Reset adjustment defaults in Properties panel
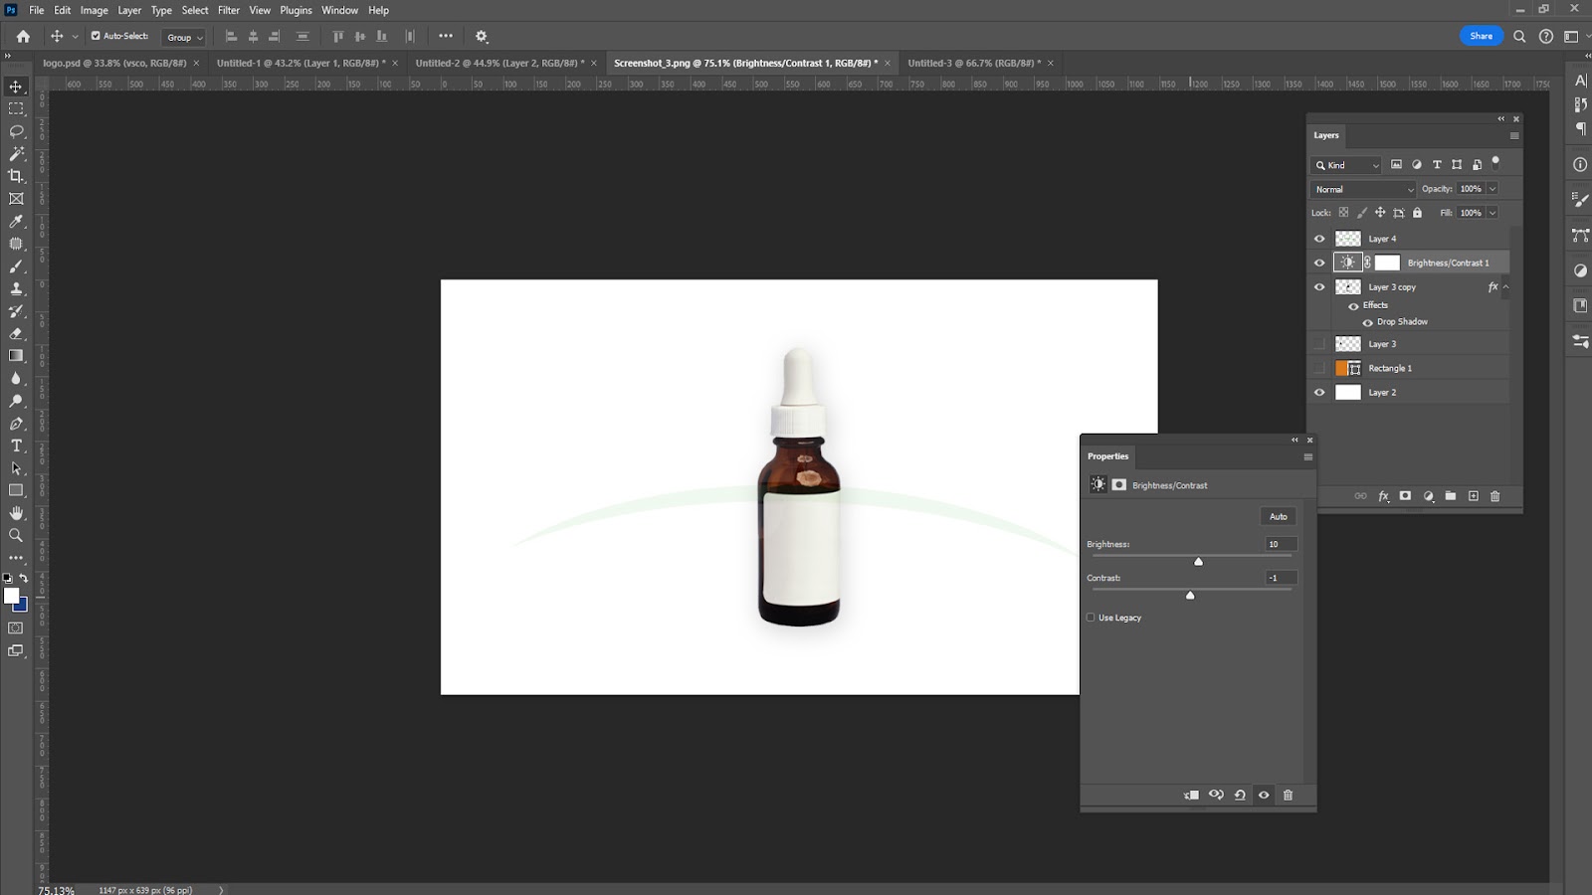The image size is (1592, 895). [x=1240, y=795]
